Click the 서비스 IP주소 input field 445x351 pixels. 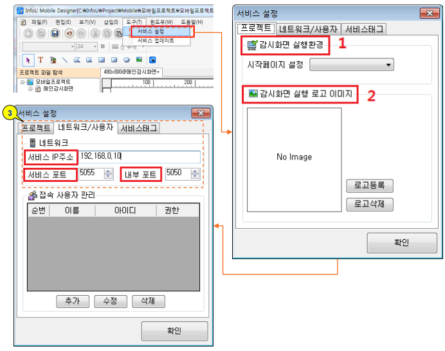coord(140,157)
